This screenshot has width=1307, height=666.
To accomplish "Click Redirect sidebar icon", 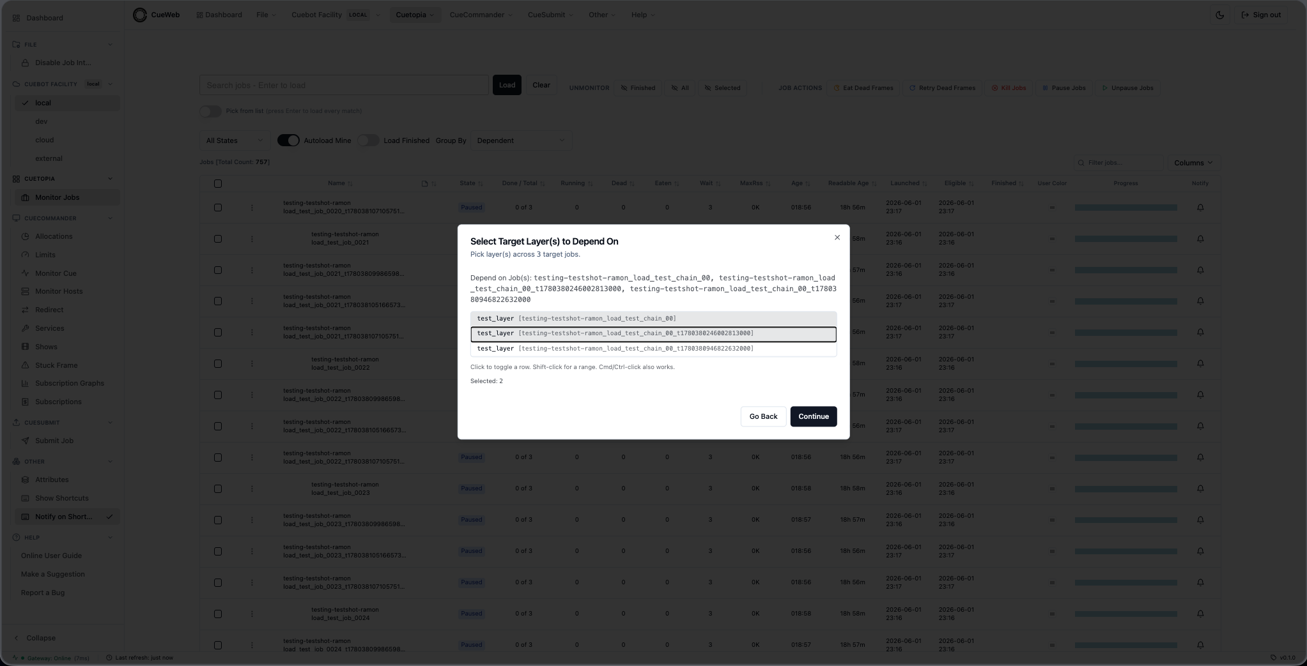I will tap(25, 310).
